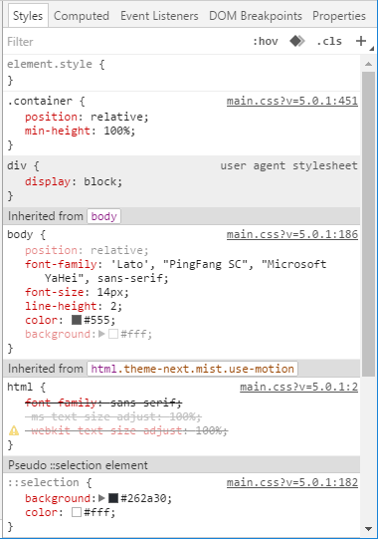
Task: Open ::selection color #fff swatch
Action: pos(77,512)
